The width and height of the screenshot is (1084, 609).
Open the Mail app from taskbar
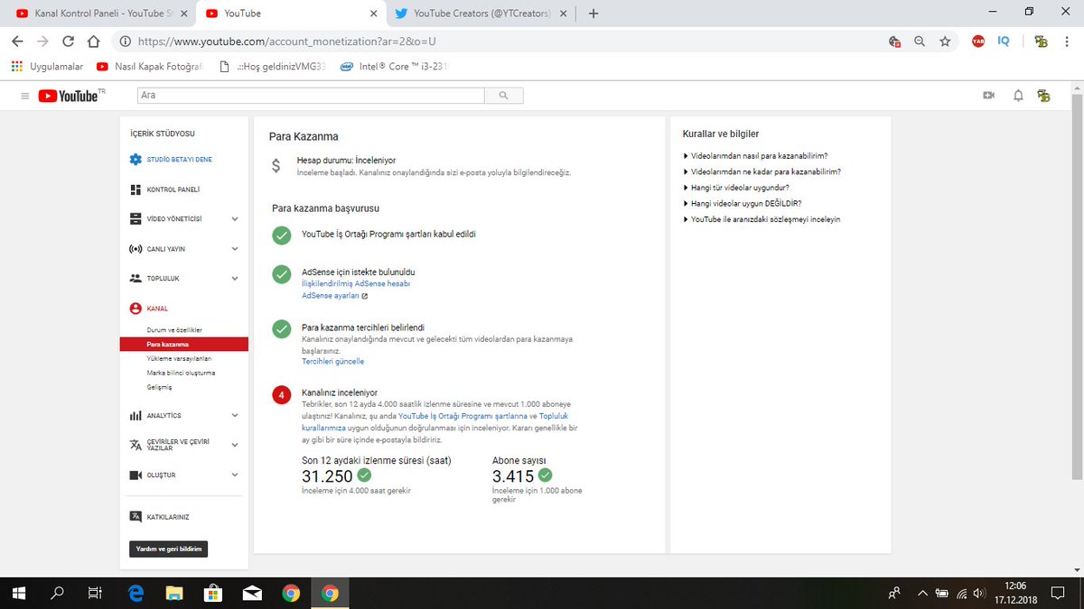[253, 593]
